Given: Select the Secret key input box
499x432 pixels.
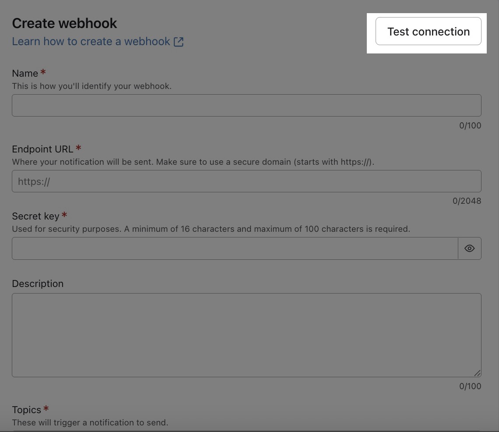Looking at the screenshot, I should pos(235,248).
